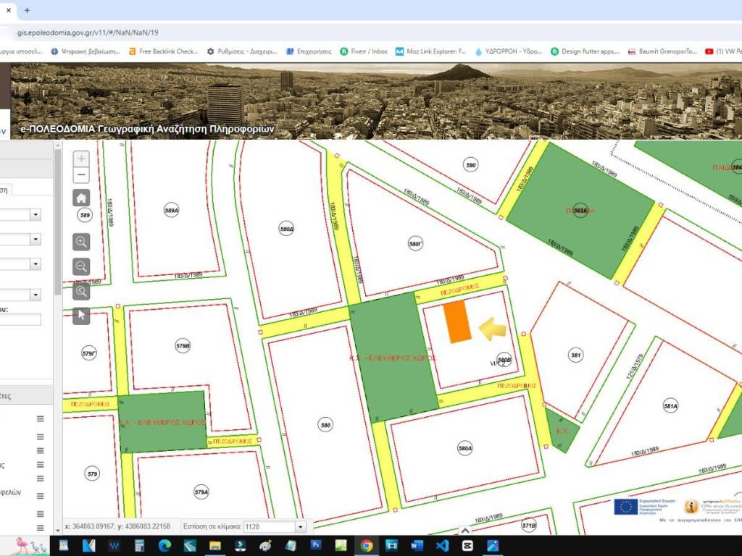Image resolution: width=742 pixels, height=556 pixels.
Task: Click the Chrome icon in the taskbar
Action: click(x=367, y=545)
